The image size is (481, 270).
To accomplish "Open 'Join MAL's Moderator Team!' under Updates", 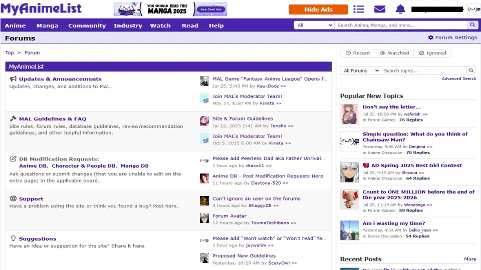I will click(247, 96).
